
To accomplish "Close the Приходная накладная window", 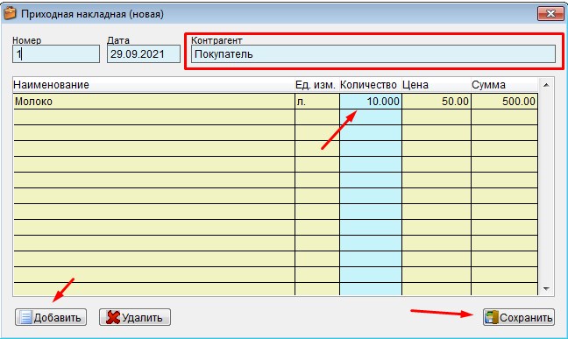I will [550, 14].
